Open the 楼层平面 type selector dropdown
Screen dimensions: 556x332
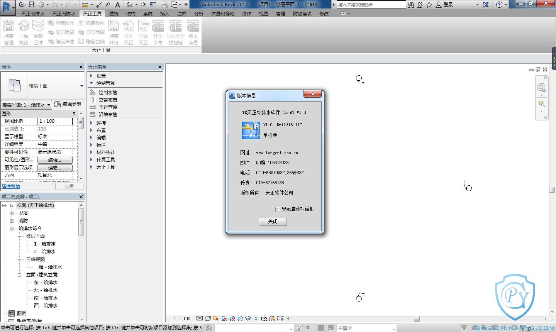pyautogui.click(x=81, y=86)
